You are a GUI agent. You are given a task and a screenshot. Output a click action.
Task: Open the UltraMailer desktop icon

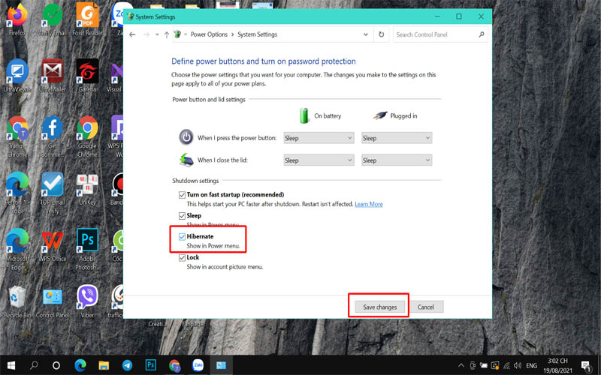point(53,76)
